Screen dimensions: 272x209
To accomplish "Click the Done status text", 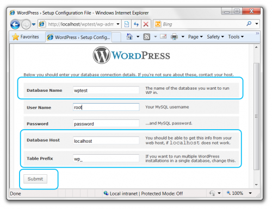I will click(15, 194).
